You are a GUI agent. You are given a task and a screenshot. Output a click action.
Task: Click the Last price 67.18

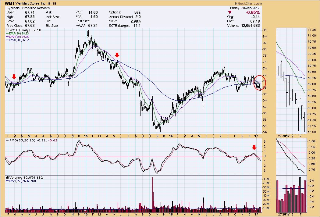(255, 21)
